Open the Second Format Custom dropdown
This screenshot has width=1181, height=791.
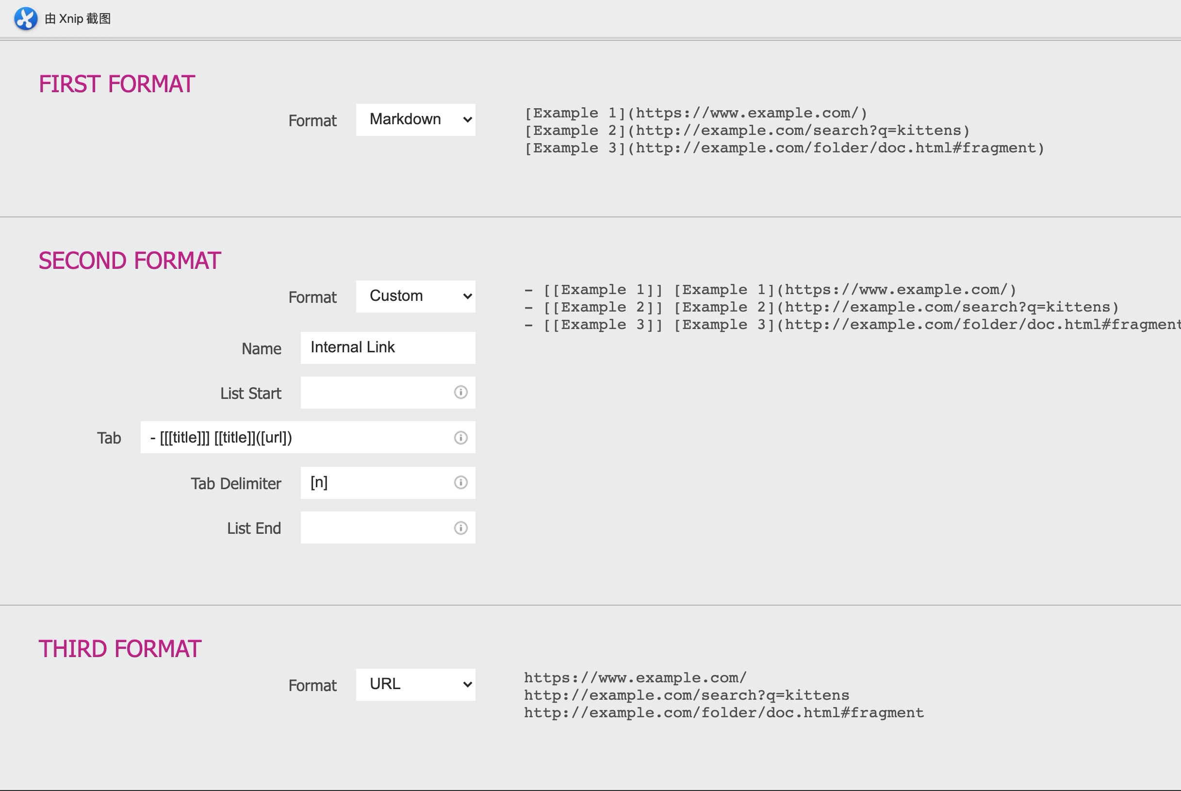(415, 297)
